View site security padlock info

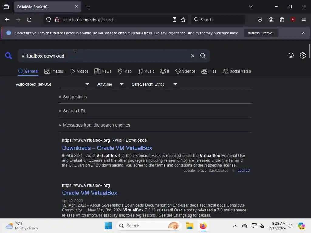[57, 20]
